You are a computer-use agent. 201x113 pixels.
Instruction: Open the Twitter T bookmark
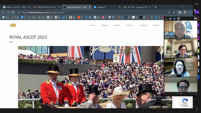[157, 17]
